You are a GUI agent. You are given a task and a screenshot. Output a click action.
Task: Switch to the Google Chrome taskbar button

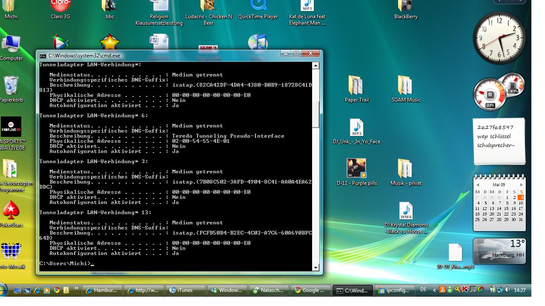pyautogui.click(x=311, y=290)
